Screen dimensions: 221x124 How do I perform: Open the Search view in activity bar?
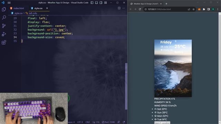click(4, 18)
